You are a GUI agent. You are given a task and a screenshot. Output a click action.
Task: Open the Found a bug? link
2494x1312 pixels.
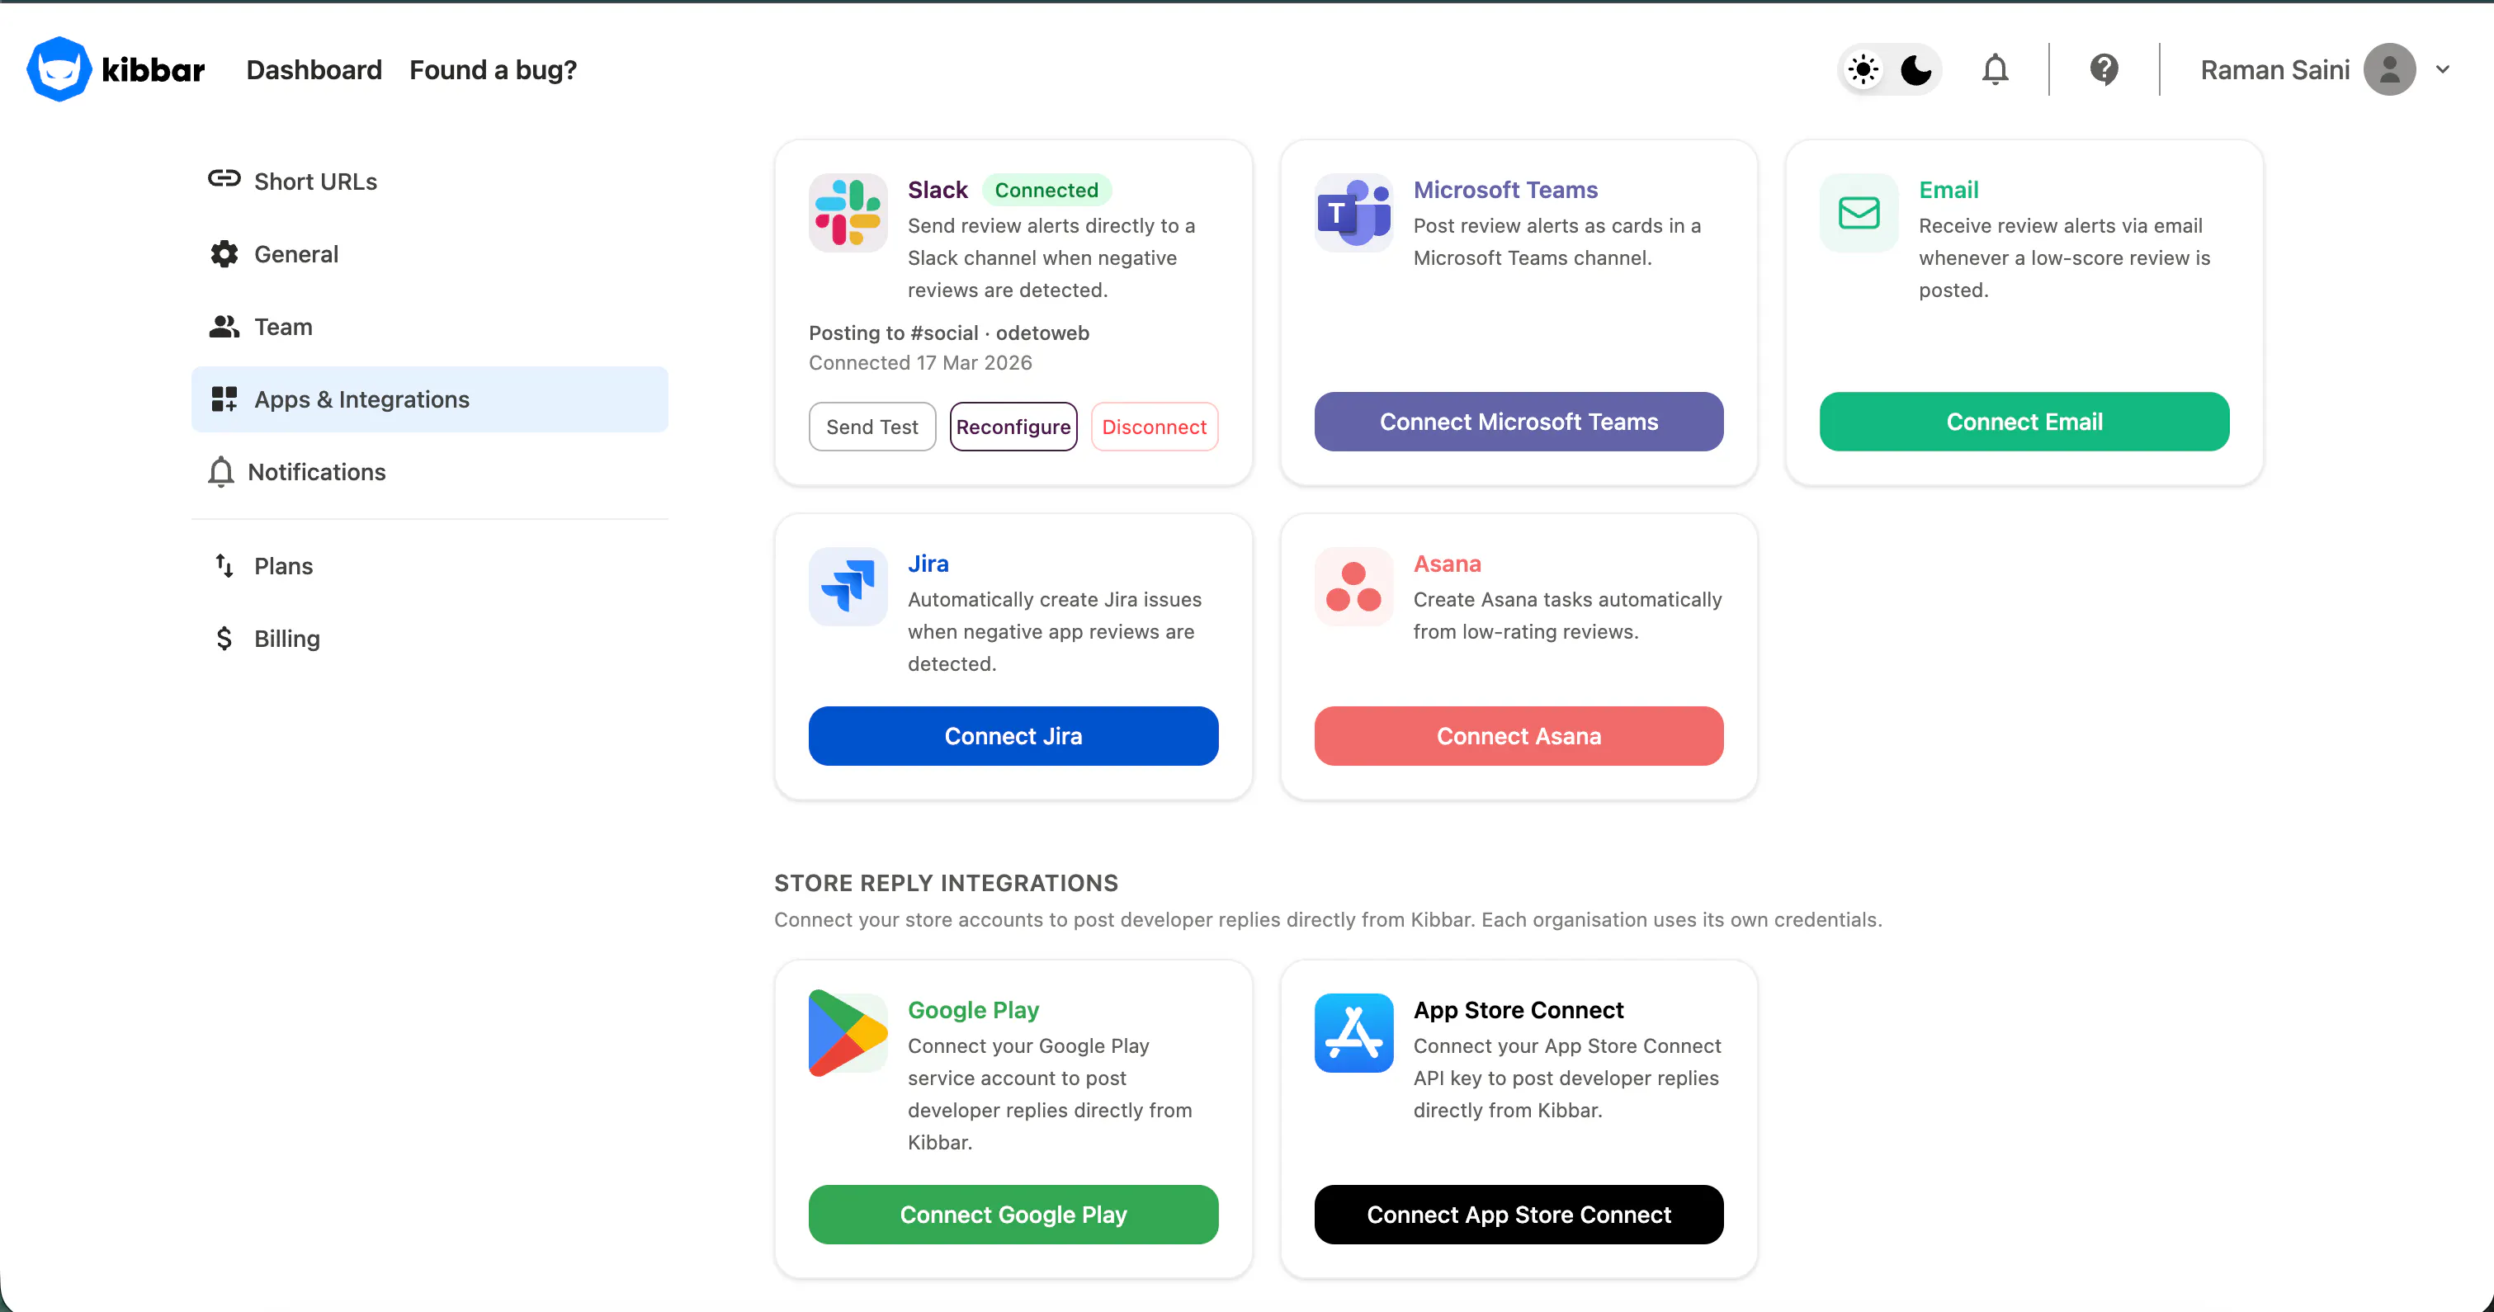coord(493,69)
